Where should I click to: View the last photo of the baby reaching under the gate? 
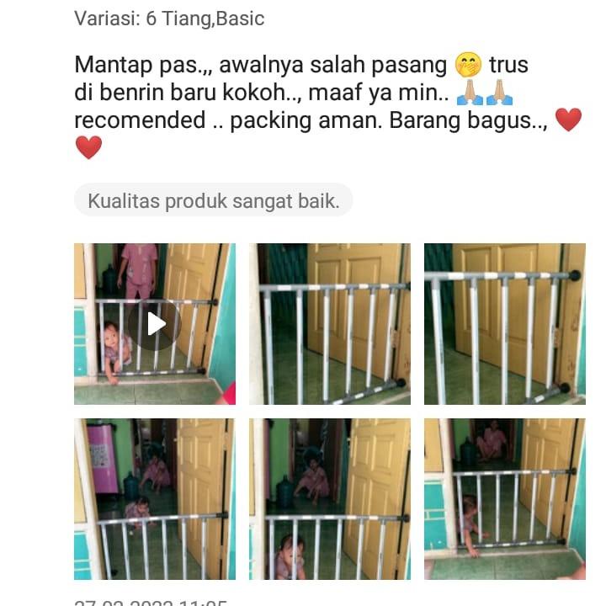click(x=505, y=499)
